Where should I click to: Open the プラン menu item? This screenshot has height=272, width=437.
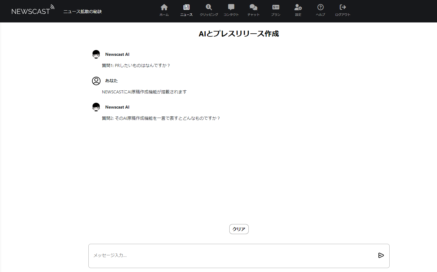(275, 7)
